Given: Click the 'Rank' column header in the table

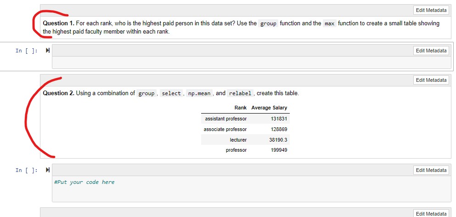Looking at the screenshot, I should [241, 108].
